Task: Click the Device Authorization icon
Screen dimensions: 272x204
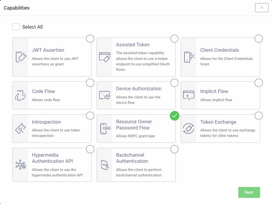Action: [104, 95]
